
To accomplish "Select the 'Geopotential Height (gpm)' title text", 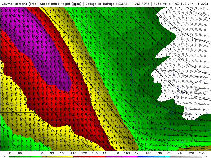I will pos(61,4).
